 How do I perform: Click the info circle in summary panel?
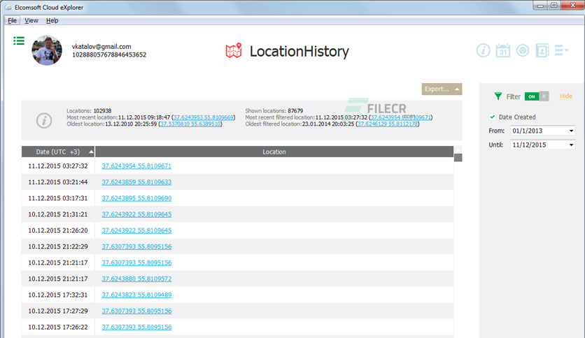tap(44, 121)
